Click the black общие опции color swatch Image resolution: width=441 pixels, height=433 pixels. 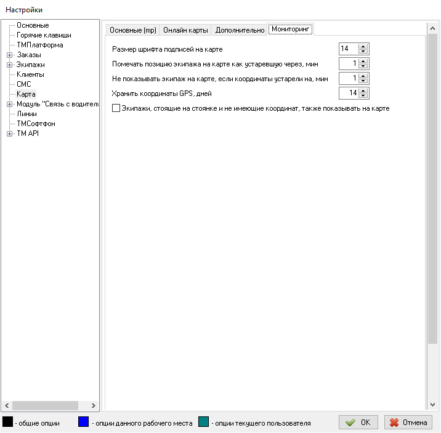click(8, 422)
